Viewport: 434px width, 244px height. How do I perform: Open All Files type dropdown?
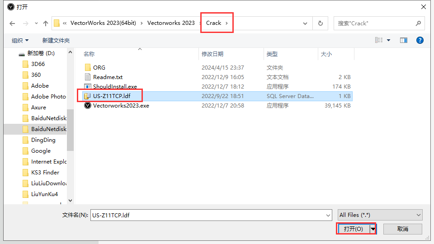pyautogui.click(x=380, y=215)
